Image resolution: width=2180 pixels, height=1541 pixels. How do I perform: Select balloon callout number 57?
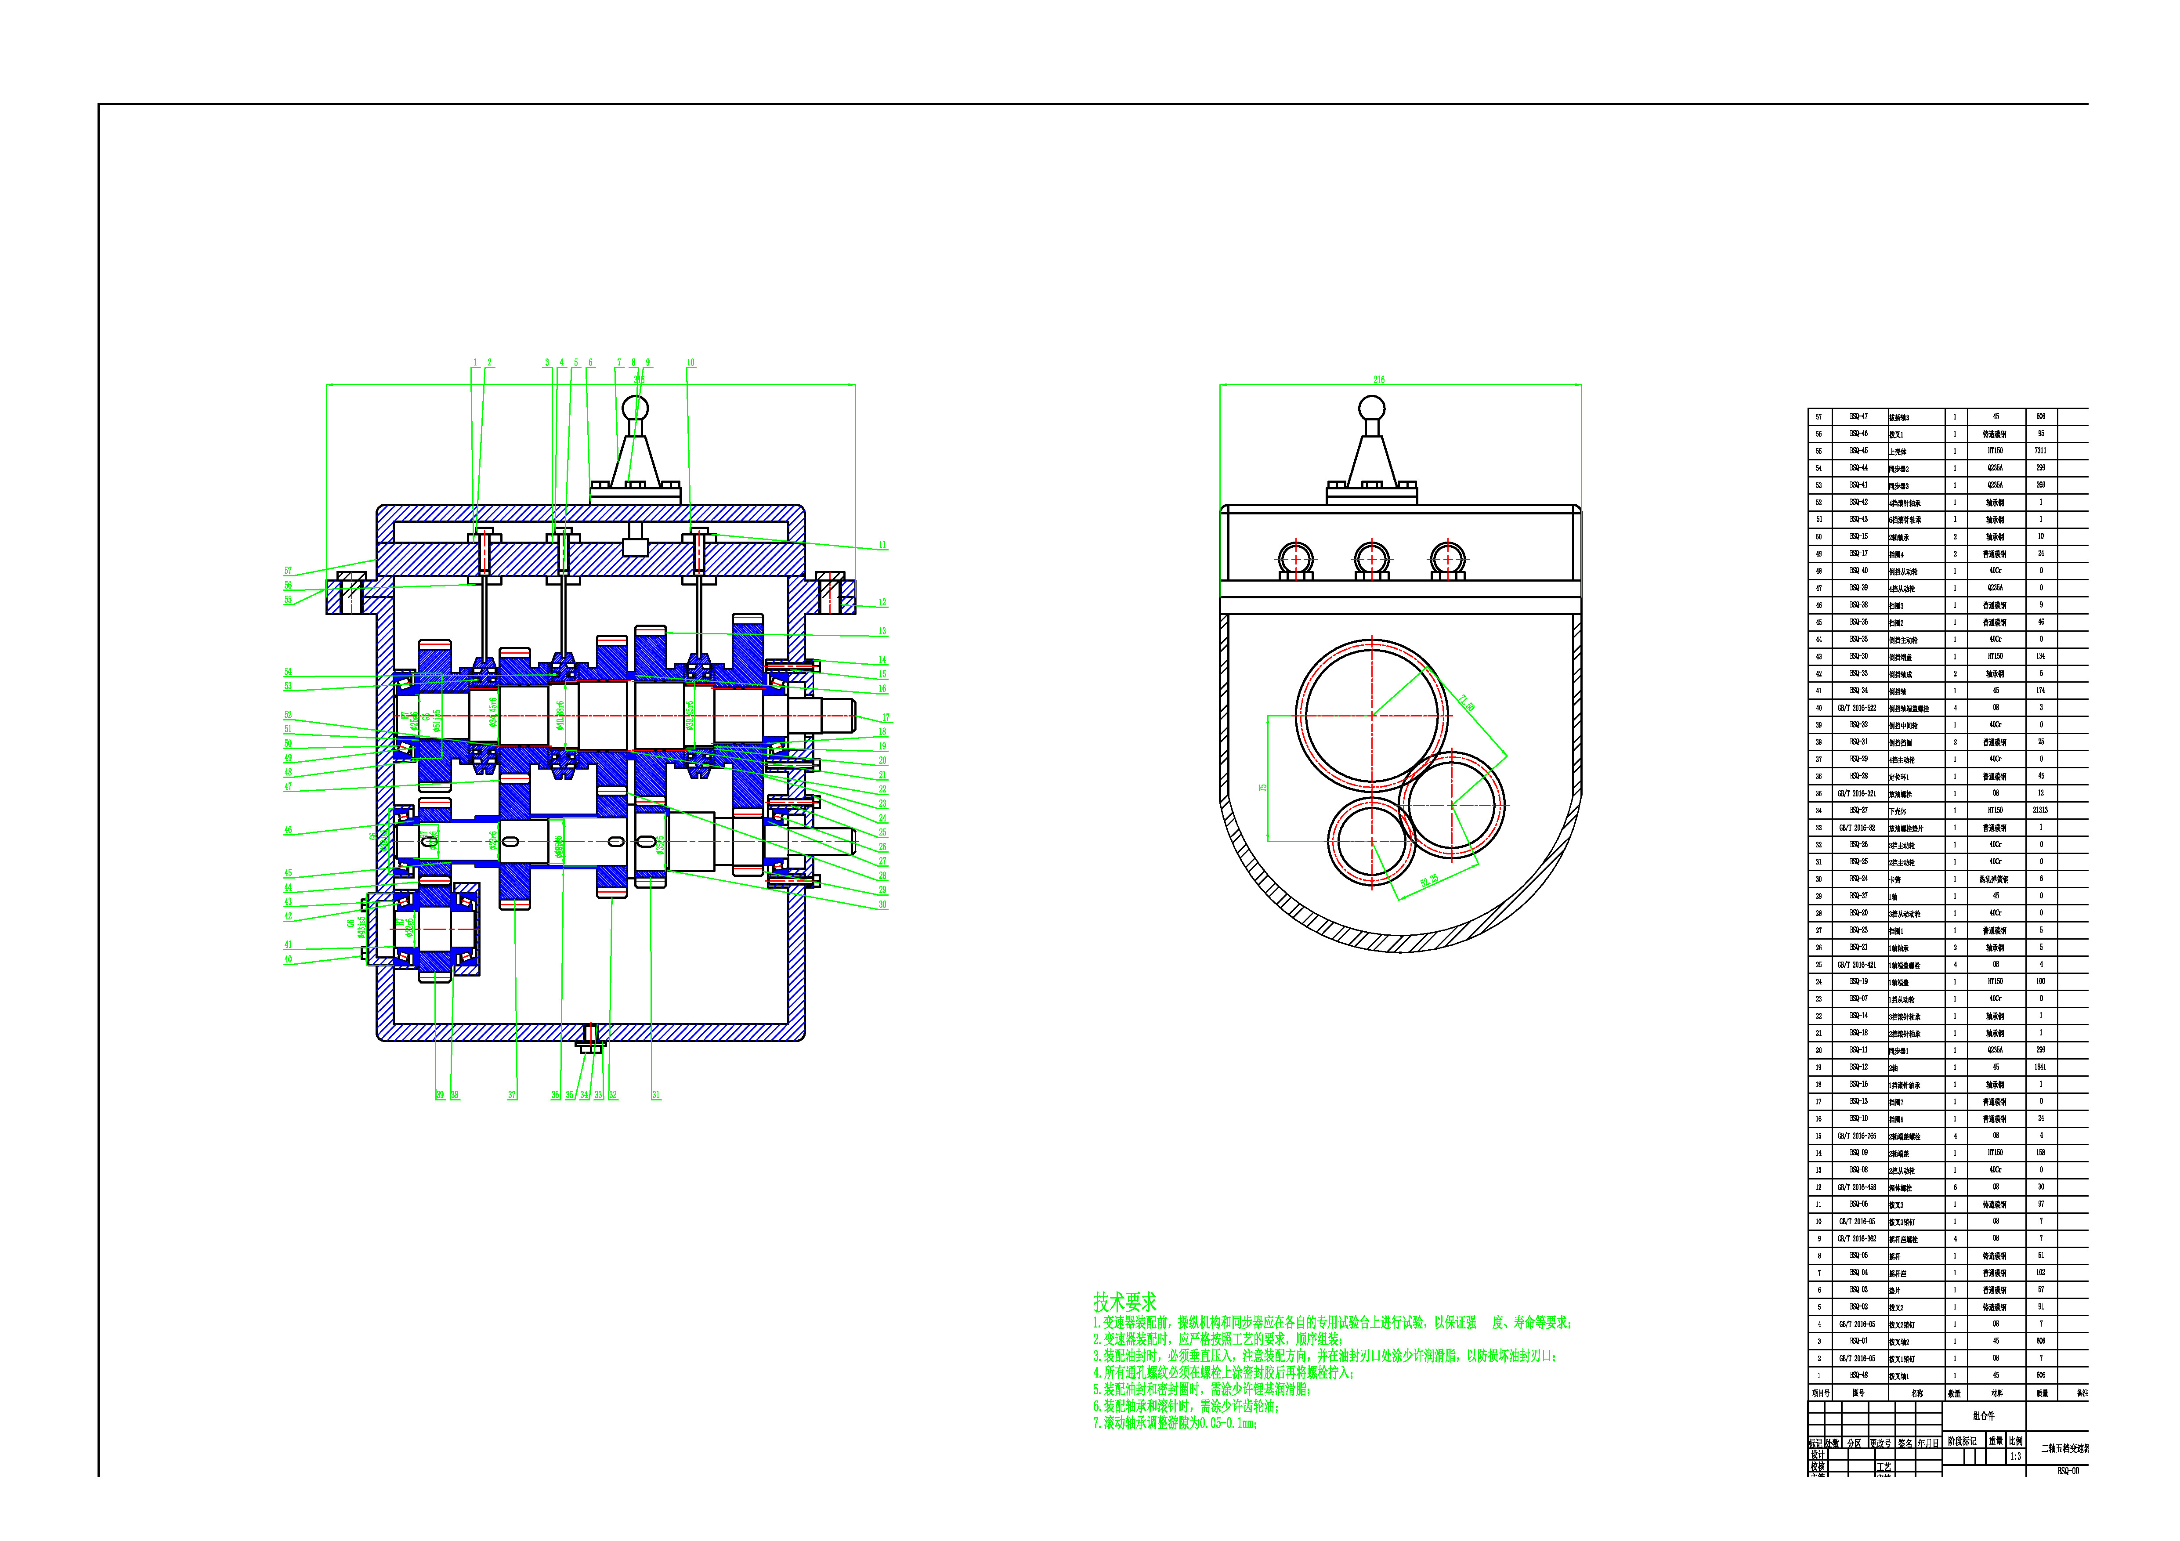[x=288, y=572]
